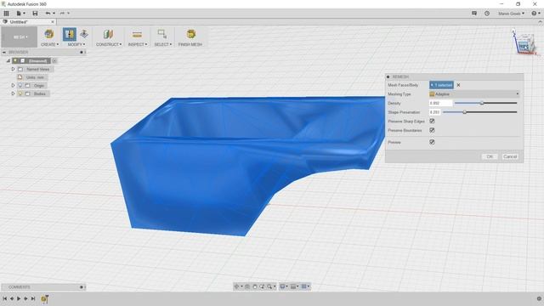Uncheck Preserve Boundaries checkbox
This screenshot has width=544, height=306.
[x=432, y=130]
